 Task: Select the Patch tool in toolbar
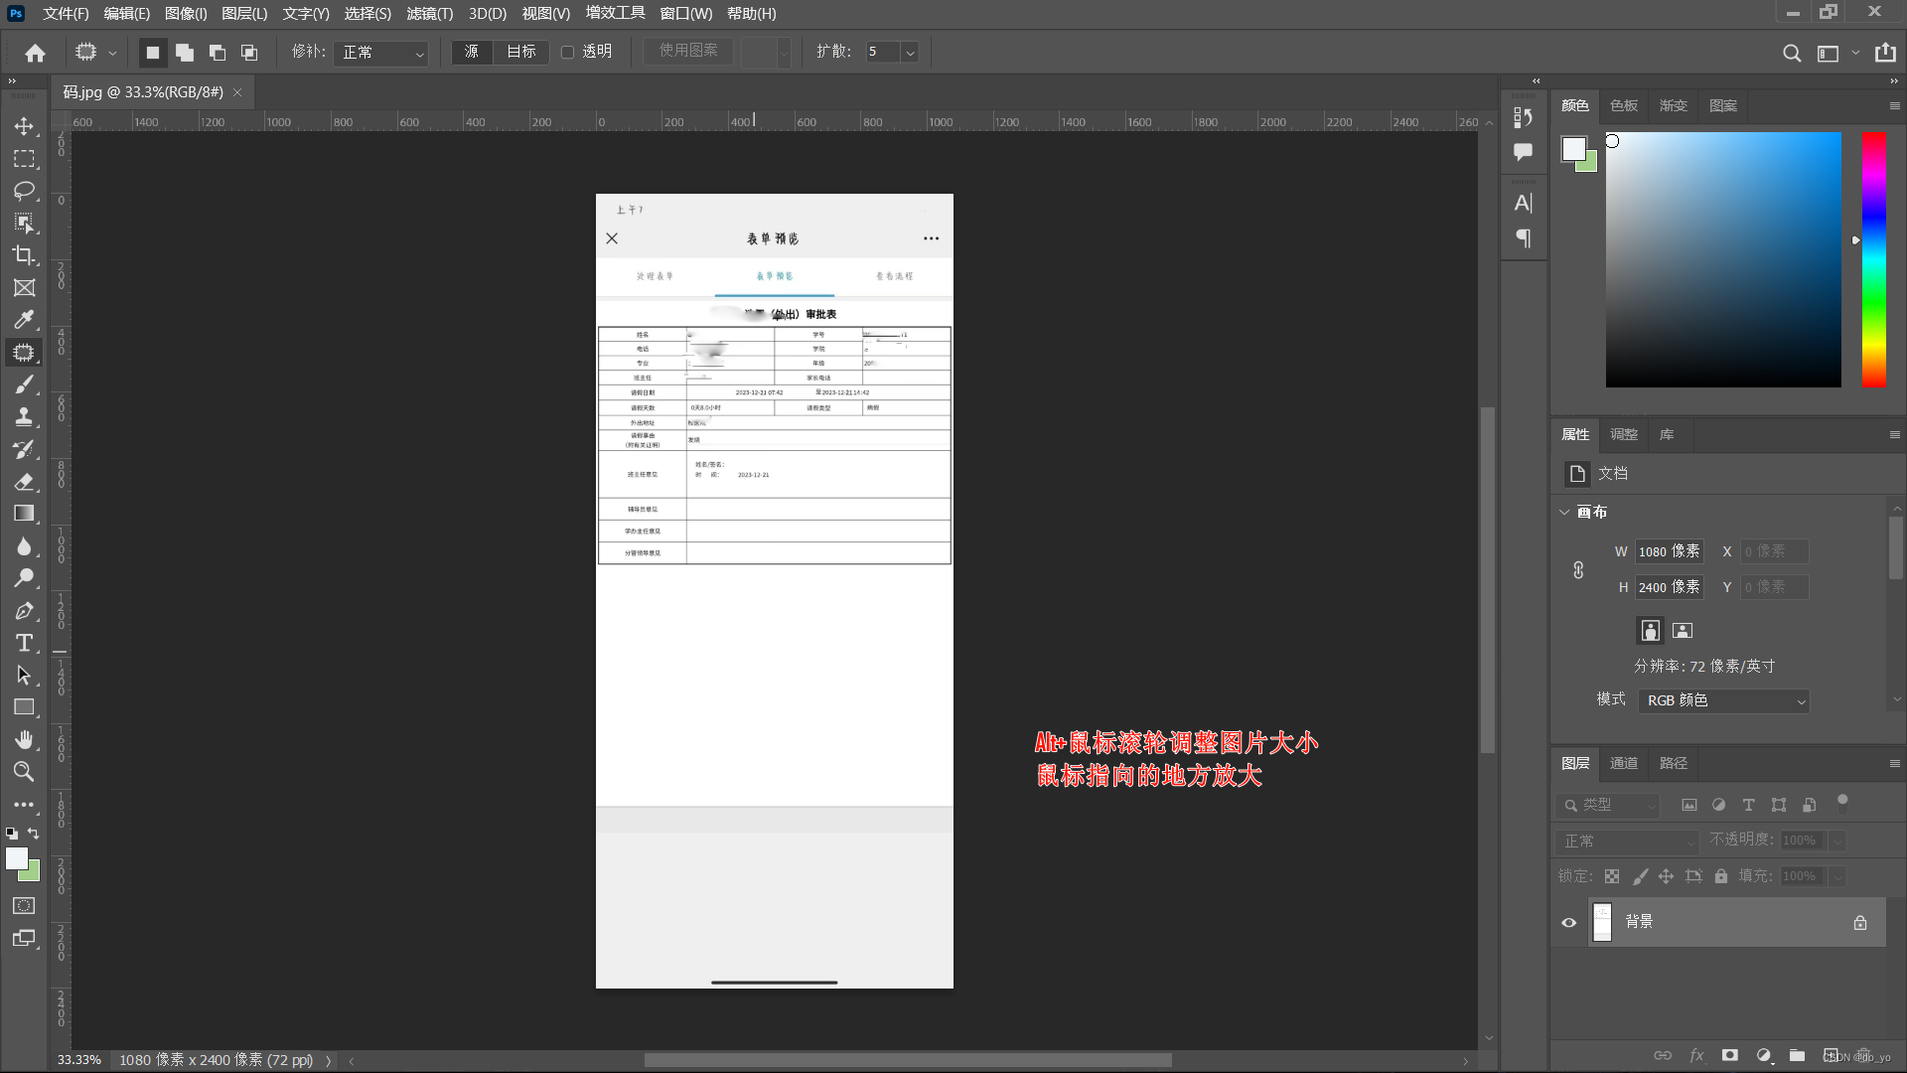(x=24, y=352)
